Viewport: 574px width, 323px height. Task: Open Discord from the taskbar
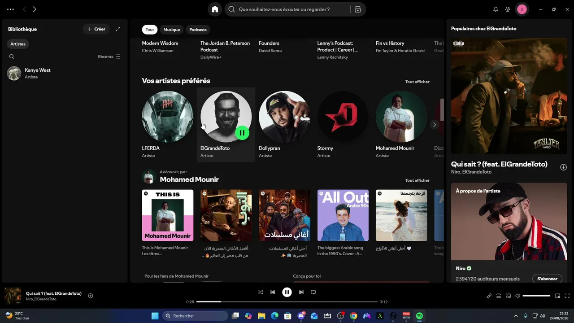pos(301,316)
